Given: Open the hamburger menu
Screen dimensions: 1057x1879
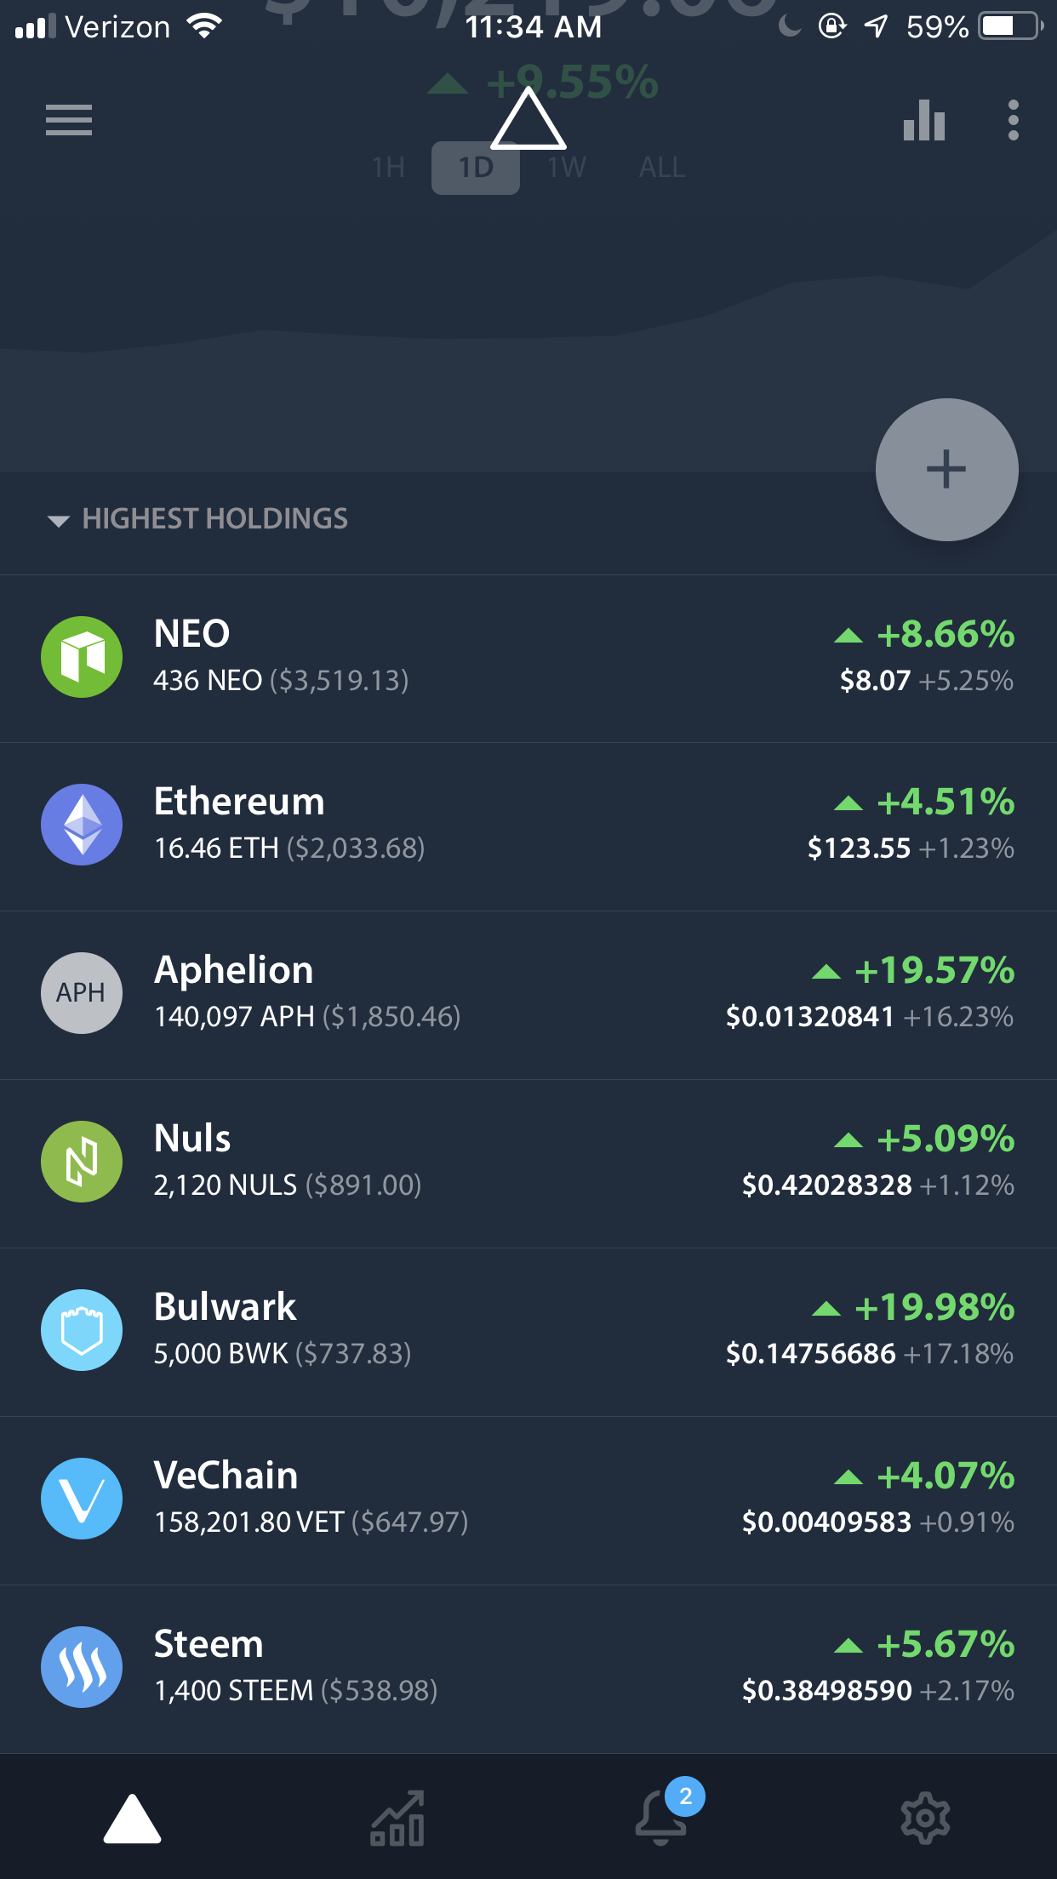Looking at the screenshot, I should (69, 120).
